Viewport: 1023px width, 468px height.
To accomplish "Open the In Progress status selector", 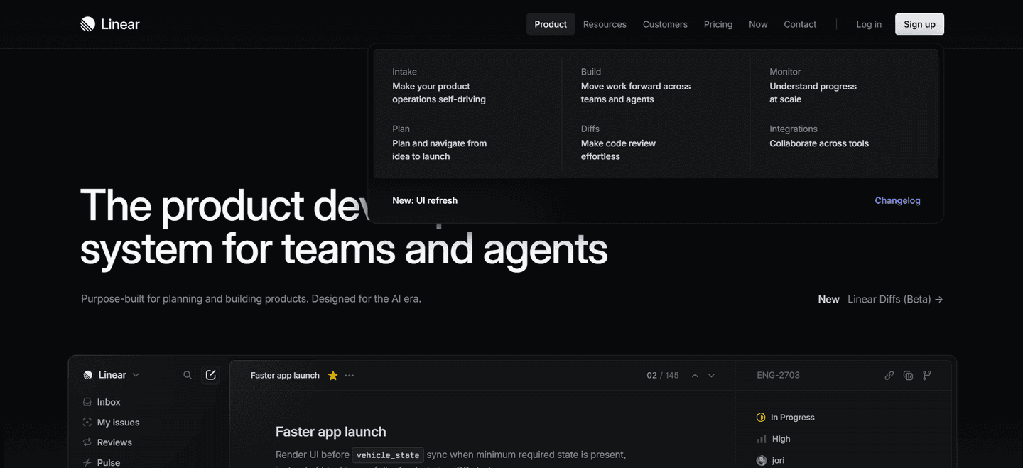I will pyautogui.click(x=786, y=418).
